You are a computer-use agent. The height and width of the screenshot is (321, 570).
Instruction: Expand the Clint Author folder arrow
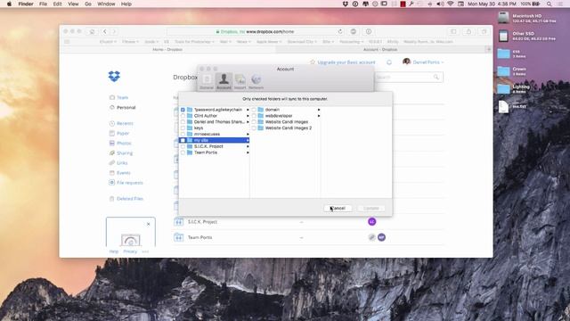pyautogui.click(x=248, y=116)
